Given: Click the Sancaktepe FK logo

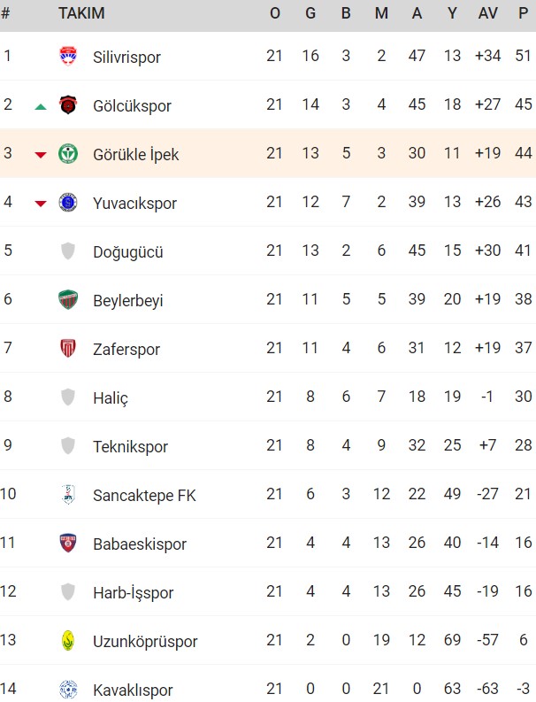Looking at the screenshot, I should coord(68,494).
